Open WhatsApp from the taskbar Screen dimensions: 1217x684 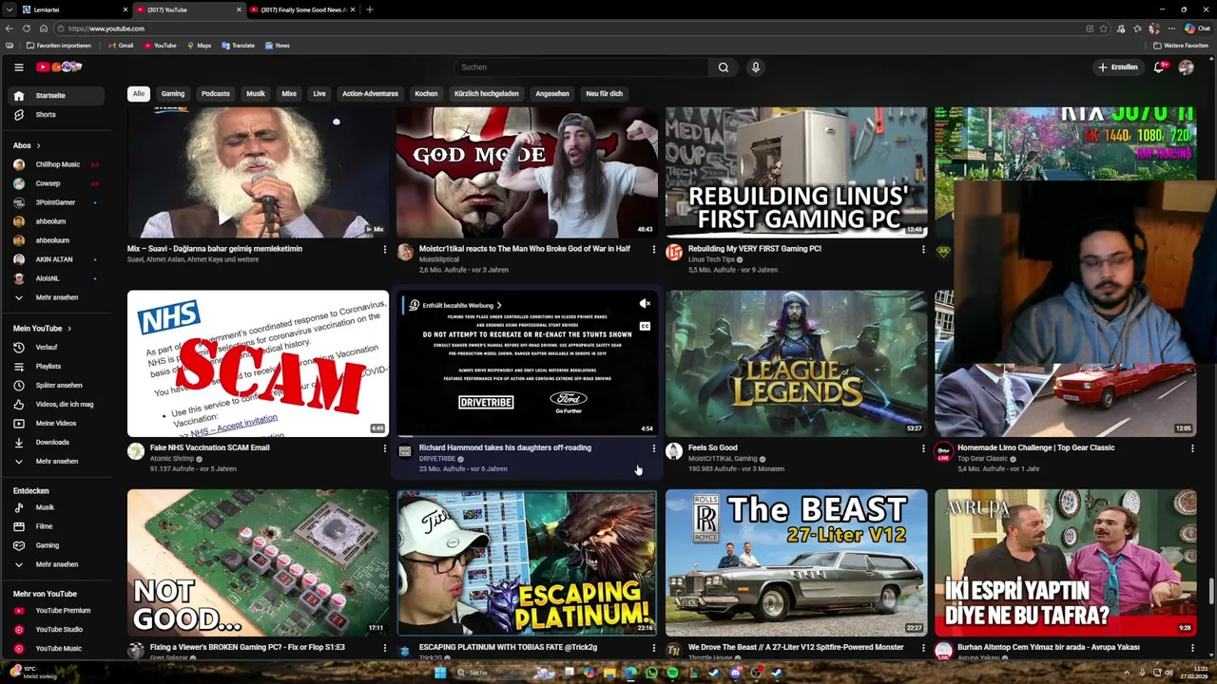click(651, 673)
